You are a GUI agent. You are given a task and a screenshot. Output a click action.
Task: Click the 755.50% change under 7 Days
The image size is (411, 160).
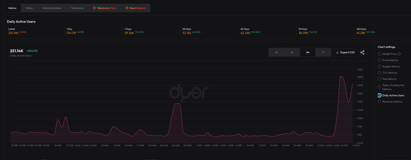point(139,32)
